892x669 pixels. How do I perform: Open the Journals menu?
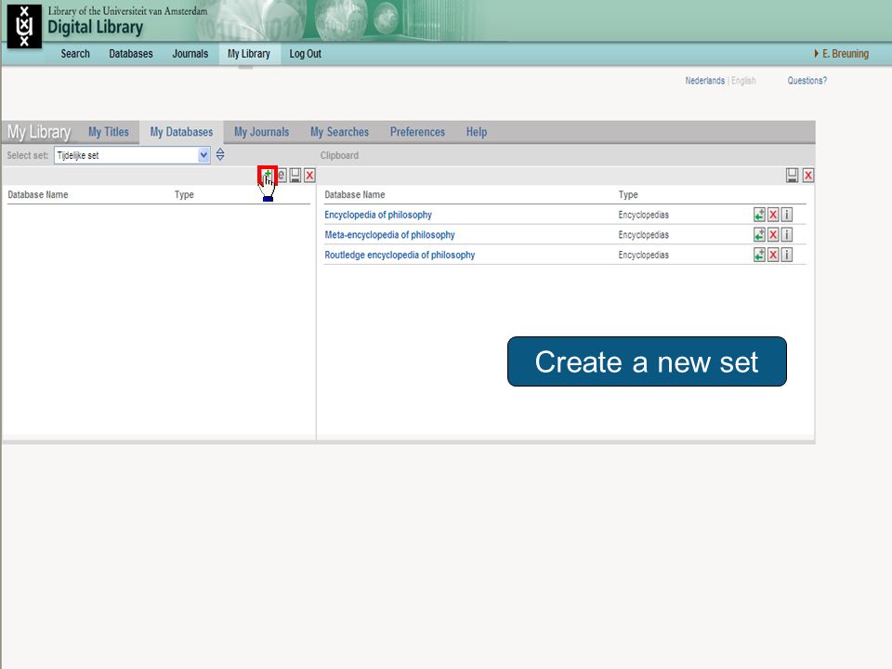tap(190, 54)
